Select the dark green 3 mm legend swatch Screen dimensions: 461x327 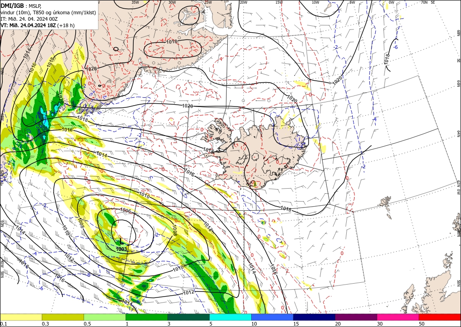(x=189, y=317)
